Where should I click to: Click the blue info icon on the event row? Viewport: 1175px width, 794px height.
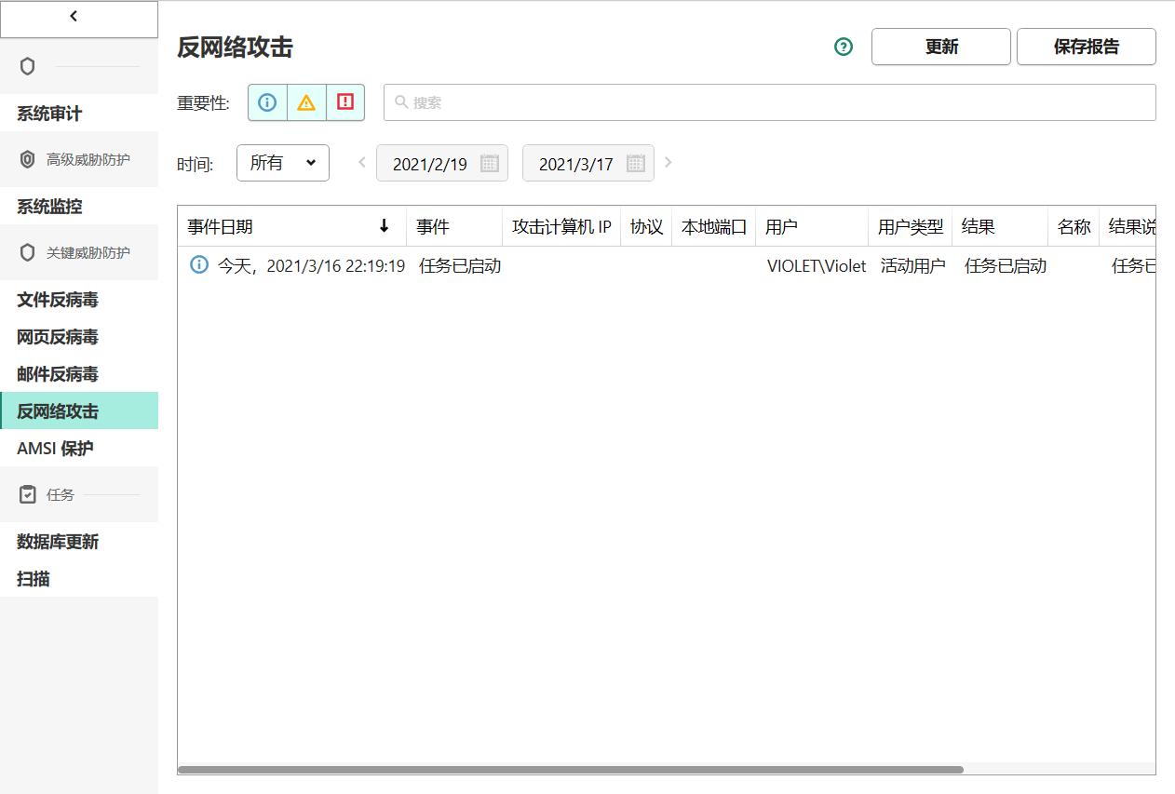click(x=197, y=265)
